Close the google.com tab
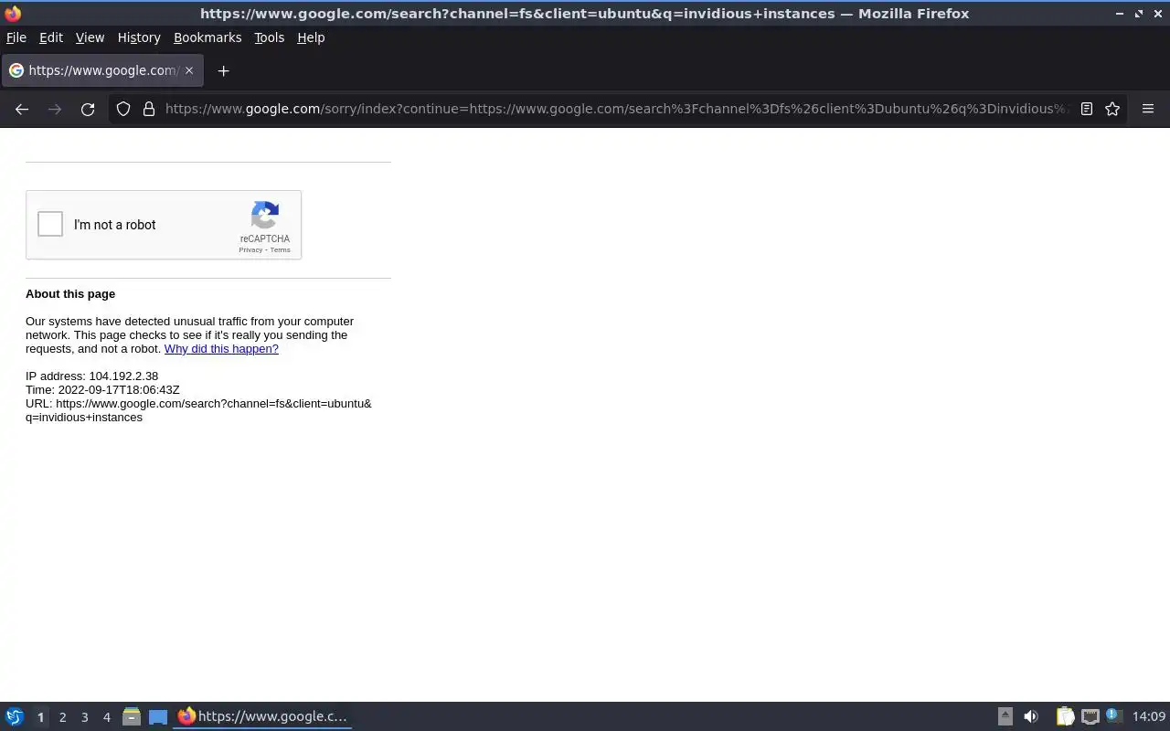 pos(189,70)
